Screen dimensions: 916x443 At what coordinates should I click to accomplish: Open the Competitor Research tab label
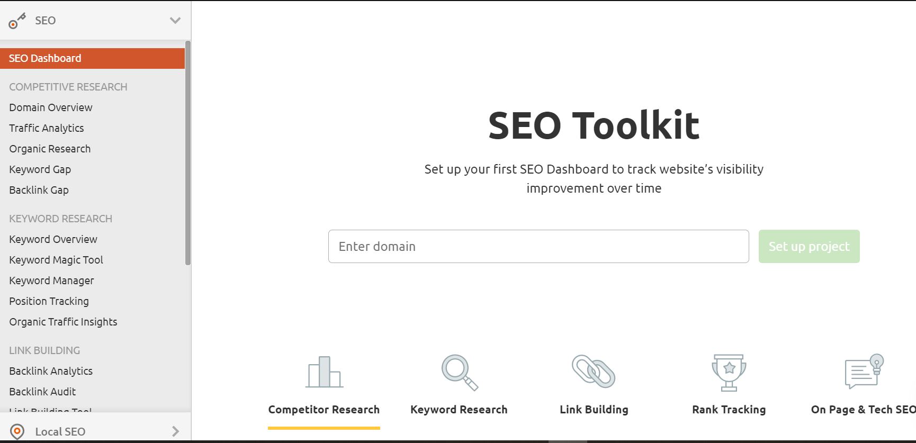[x=324, y=410]
